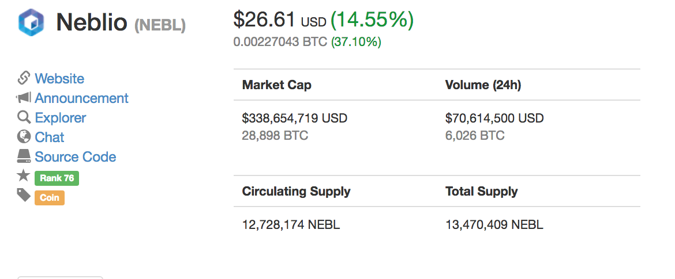Click the Neblio hexagon logo
The height and width of the screenshot is (279, 675).
pyautogui.click(x=31, y=22)
